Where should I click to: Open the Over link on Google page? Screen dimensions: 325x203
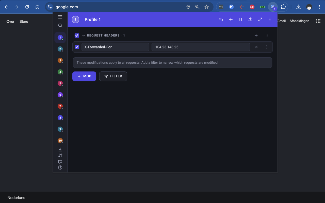10,22
